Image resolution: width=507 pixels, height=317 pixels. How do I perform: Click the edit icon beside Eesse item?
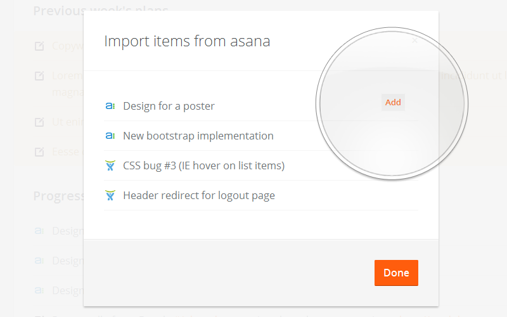39,152
